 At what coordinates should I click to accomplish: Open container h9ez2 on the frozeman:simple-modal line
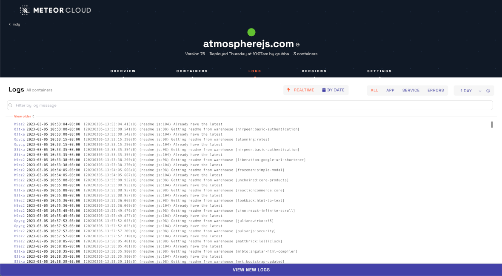(19, 170)
